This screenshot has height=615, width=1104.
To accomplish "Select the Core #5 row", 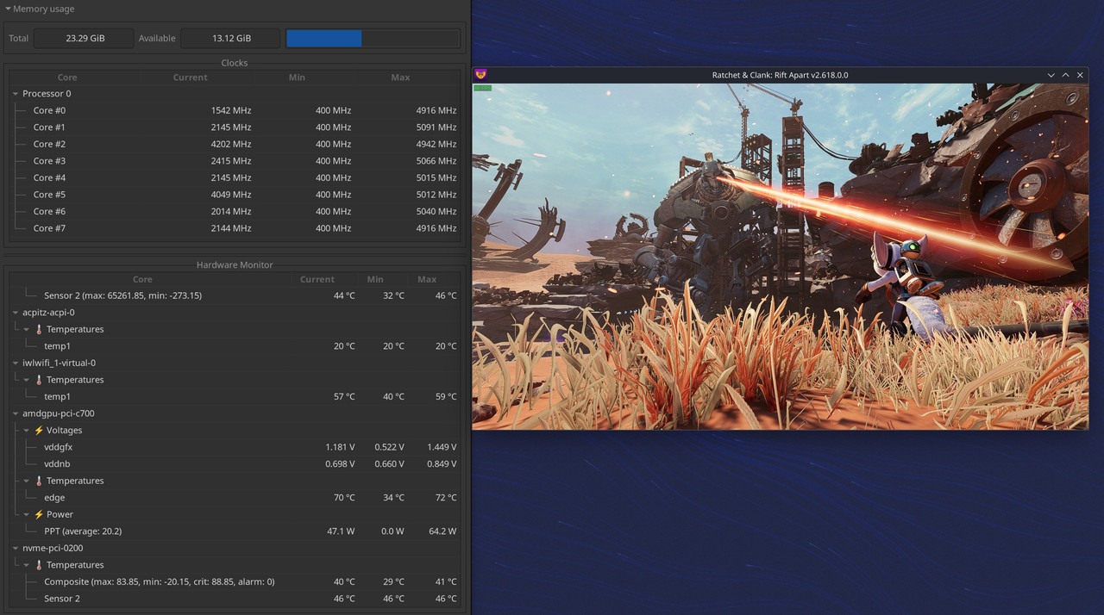I will (234, 195).
